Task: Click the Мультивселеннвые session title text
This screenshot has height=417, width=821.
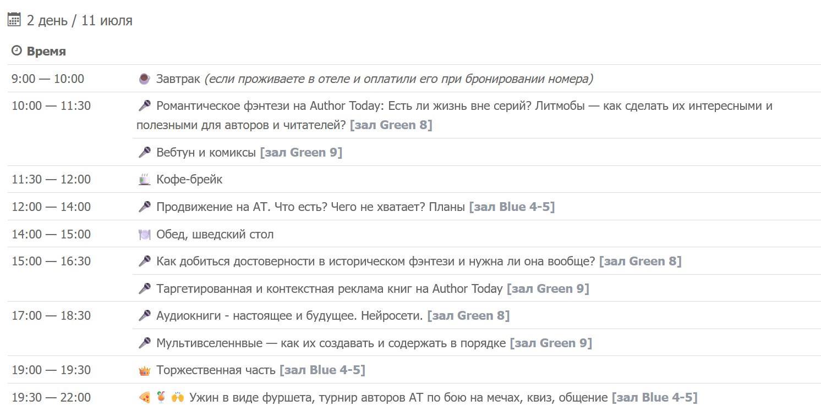Action: pyautogui.click(x=331, y=343)
